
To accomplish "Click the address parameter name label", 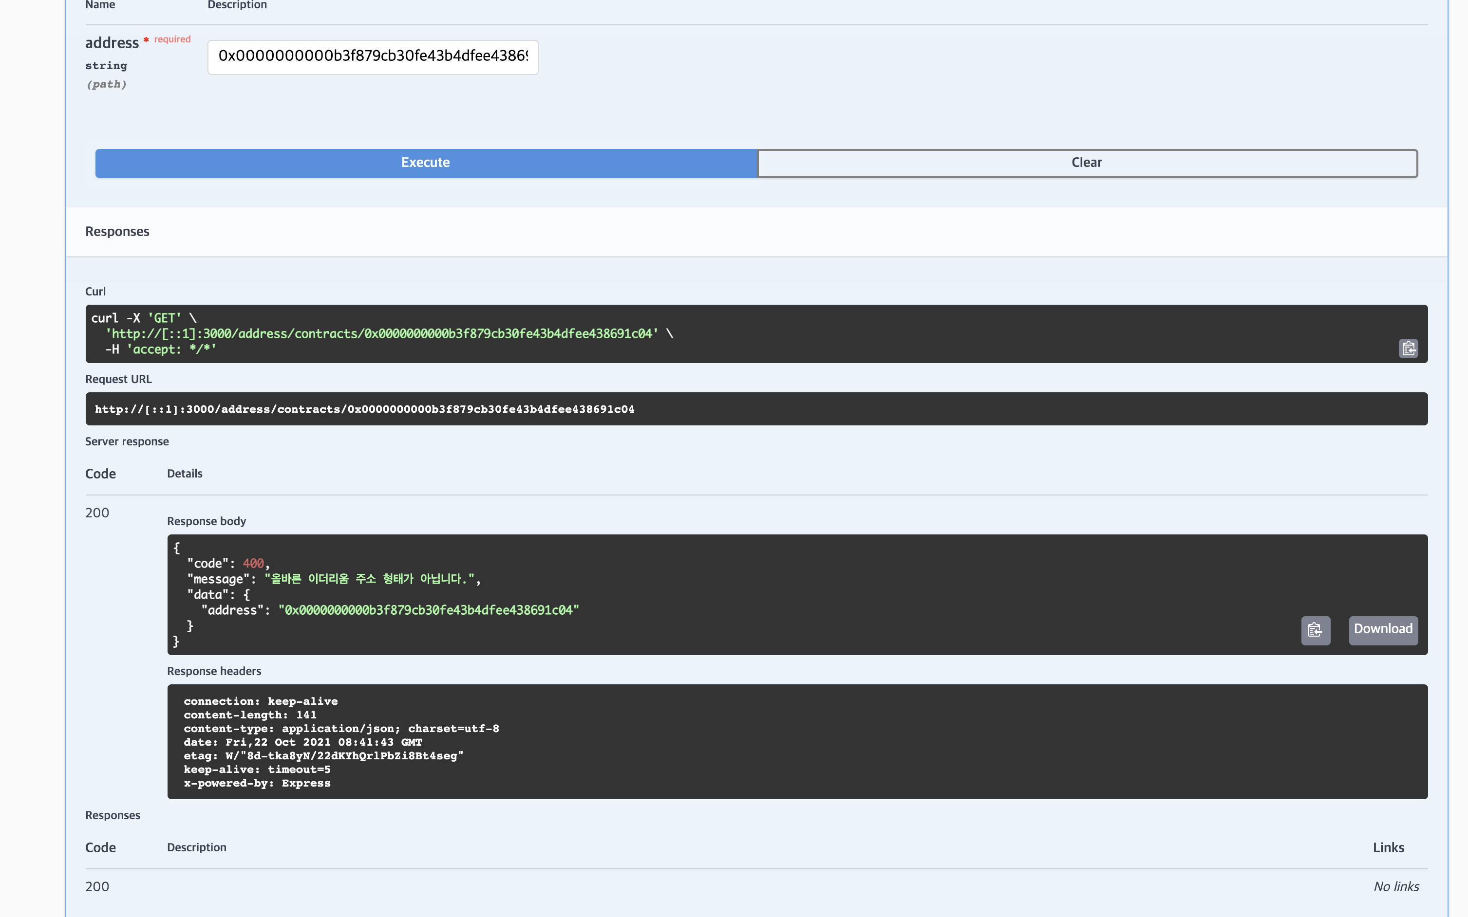I will [112, 43].
